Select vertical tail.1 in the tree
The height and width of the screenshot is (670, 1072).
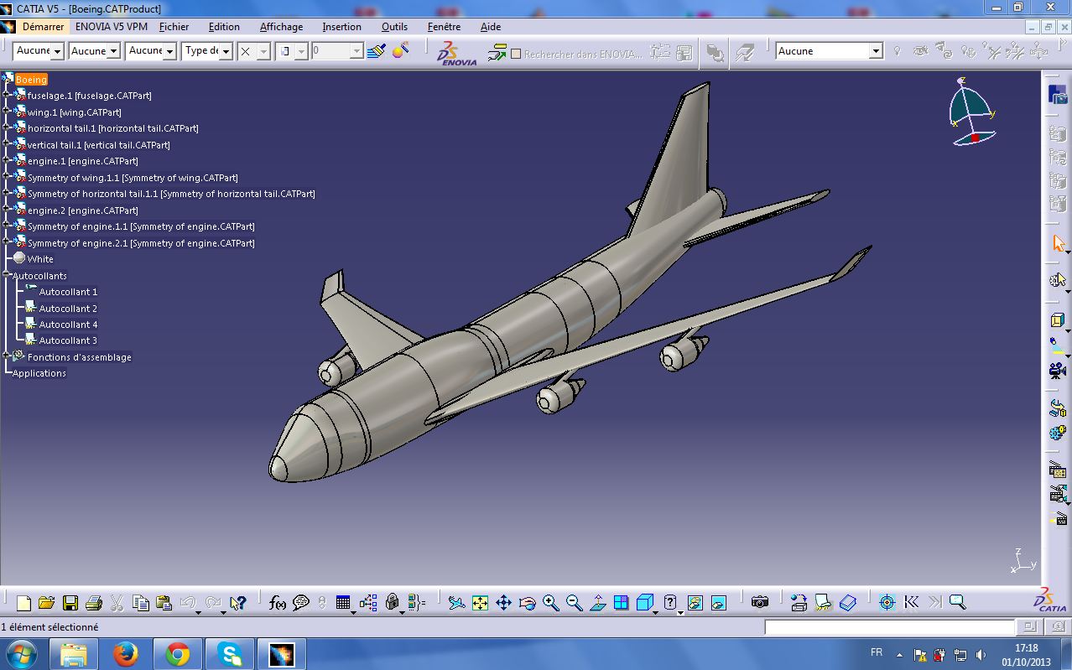pos(98,145)
